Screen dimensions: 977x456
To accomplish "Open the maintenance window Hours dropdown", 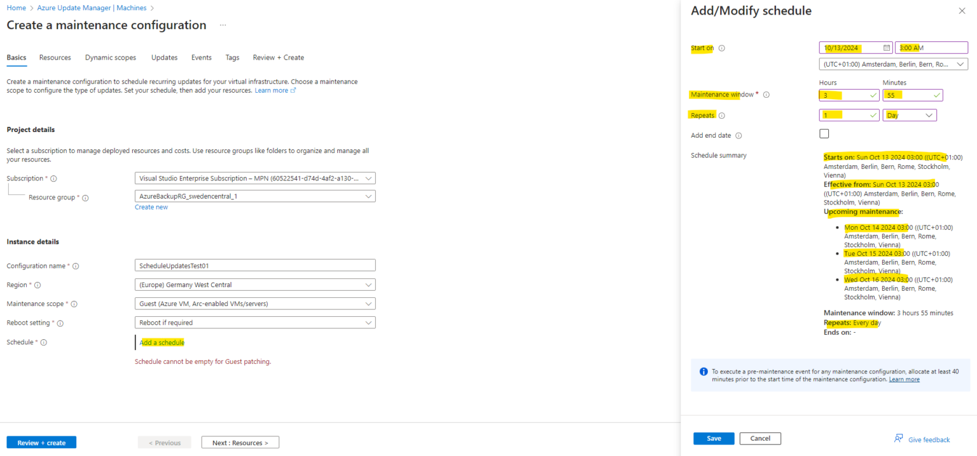I will point(849,95).
